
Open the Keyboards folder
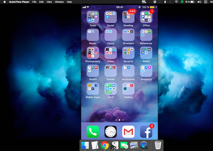pos(128,71)
